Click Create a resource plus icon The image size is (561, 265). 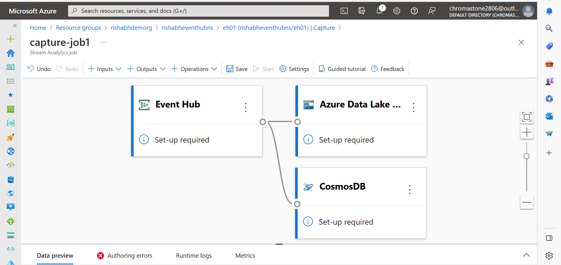(x=11, y=39)
